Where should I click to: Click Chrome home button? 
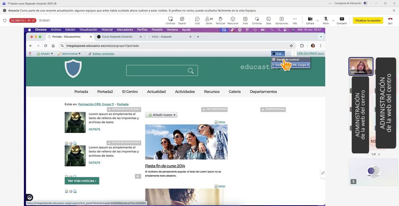click(53, 46)
